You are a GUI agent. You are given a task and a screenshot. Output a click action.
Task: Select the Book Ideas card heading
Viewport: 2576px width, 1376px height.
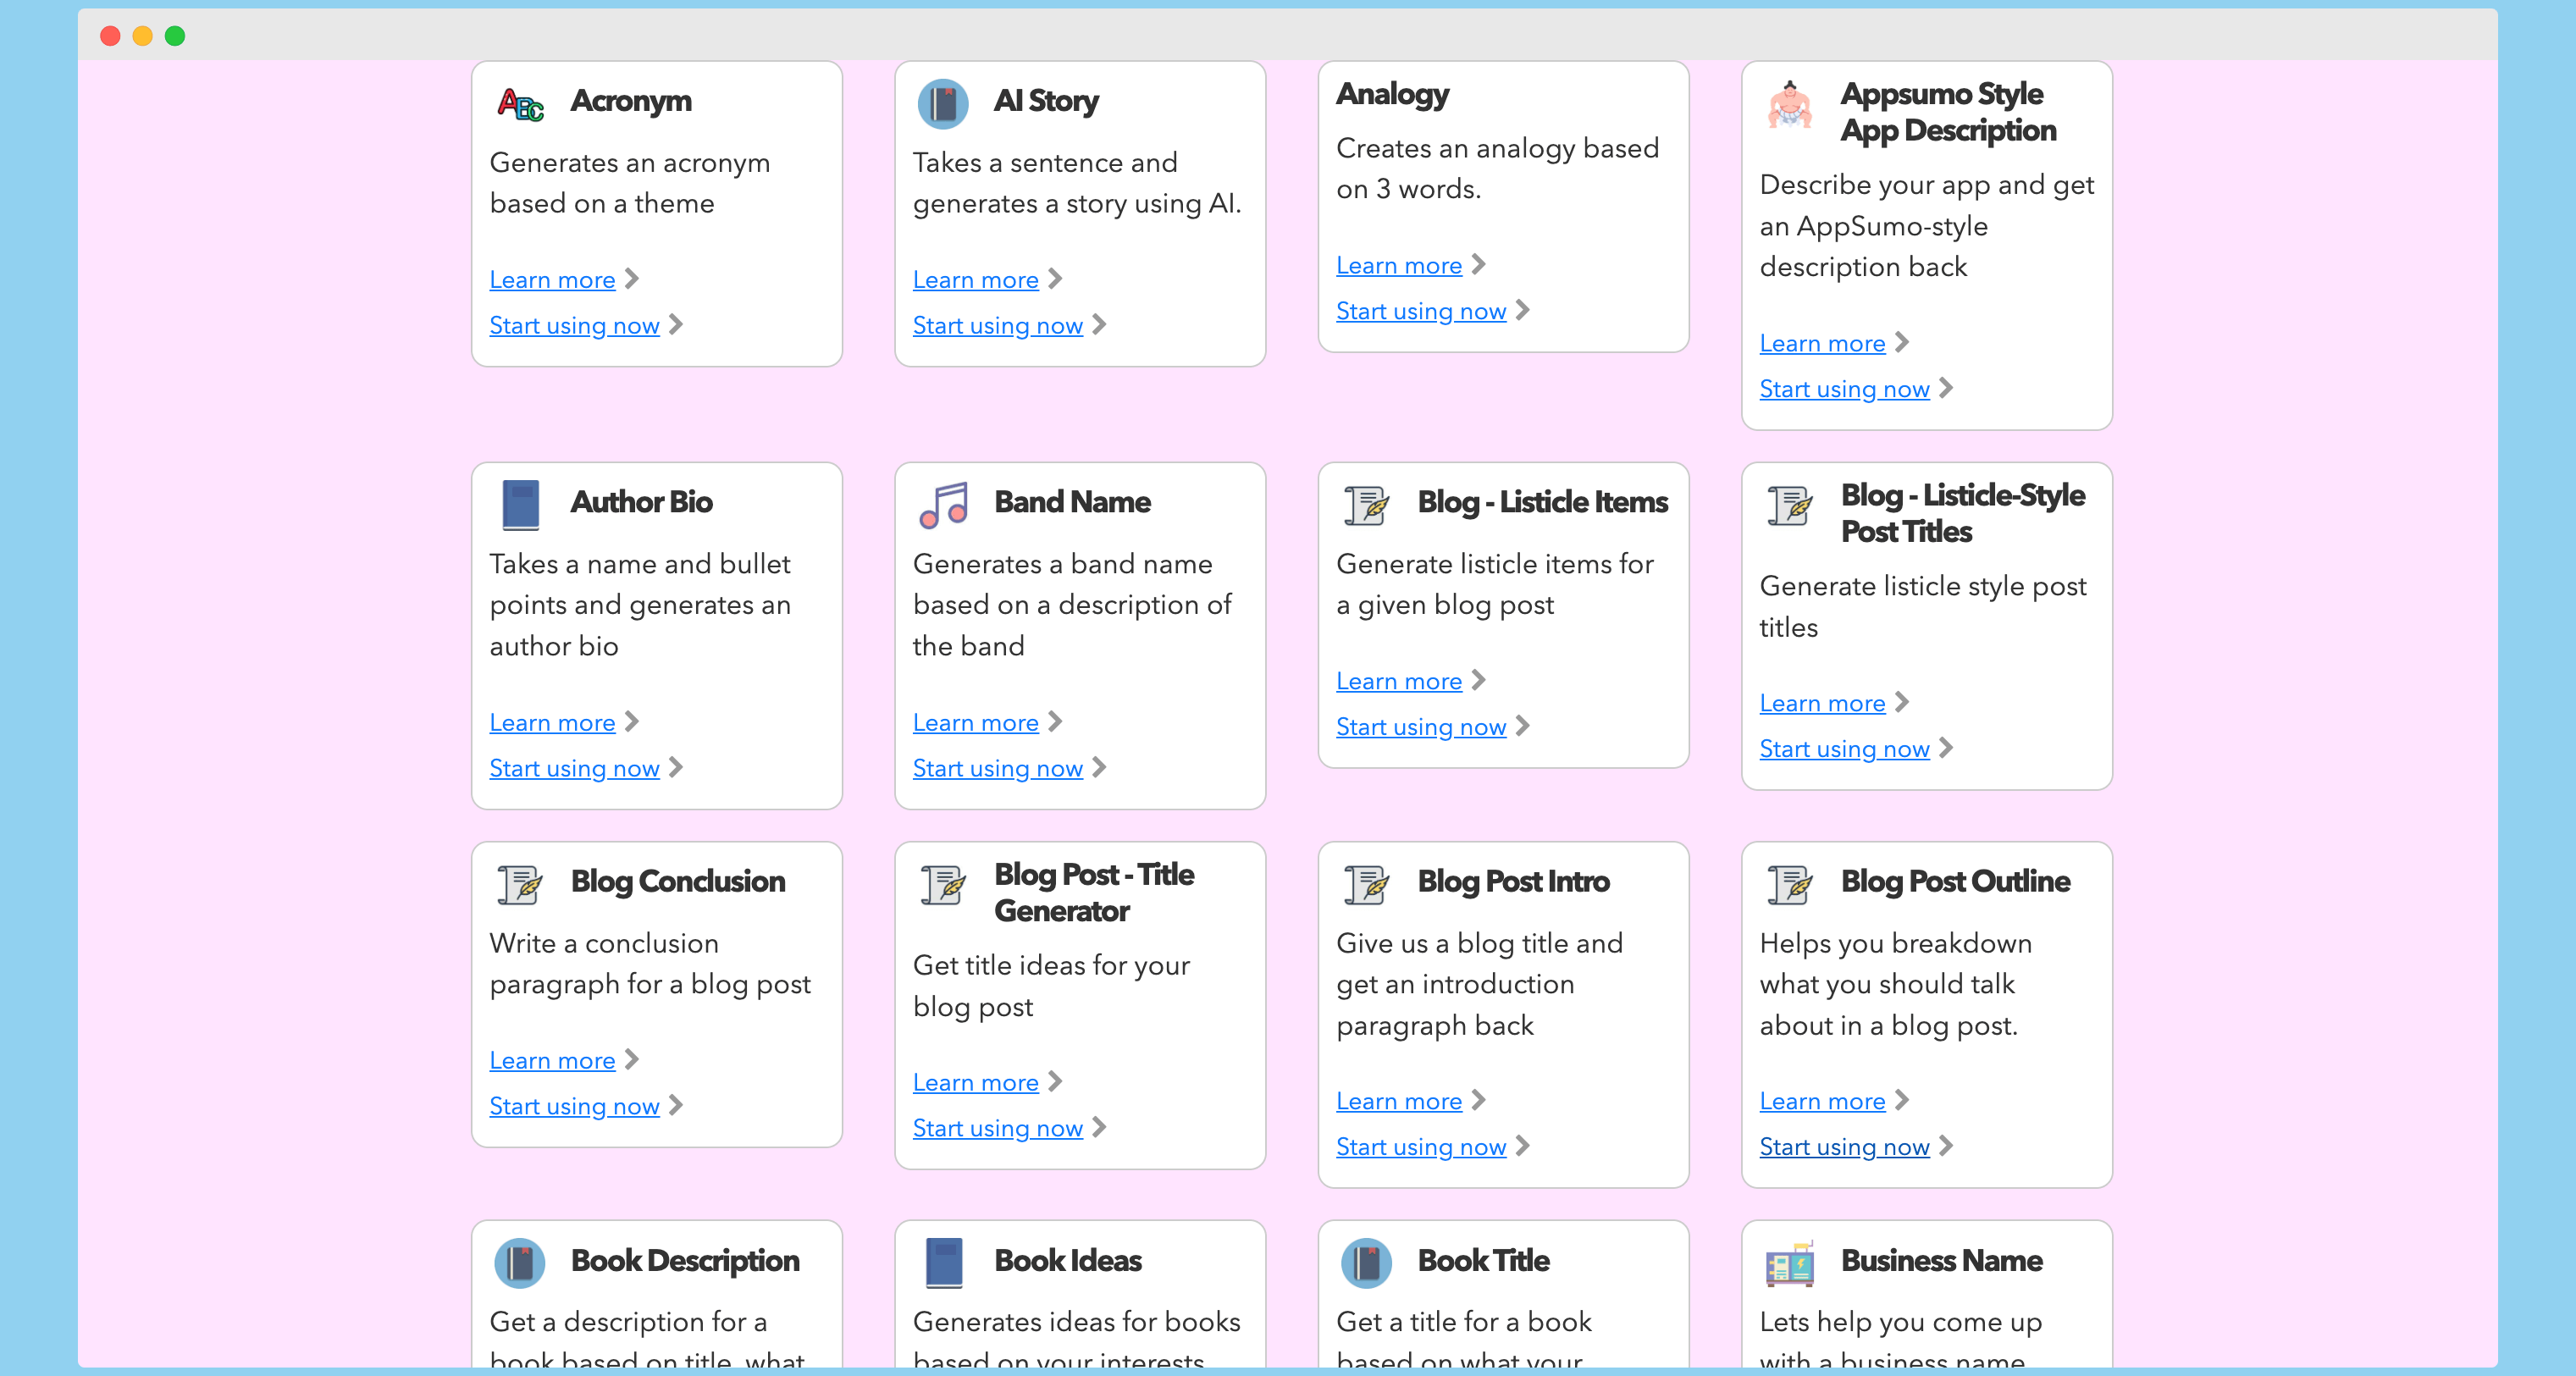[1068, 1261]
